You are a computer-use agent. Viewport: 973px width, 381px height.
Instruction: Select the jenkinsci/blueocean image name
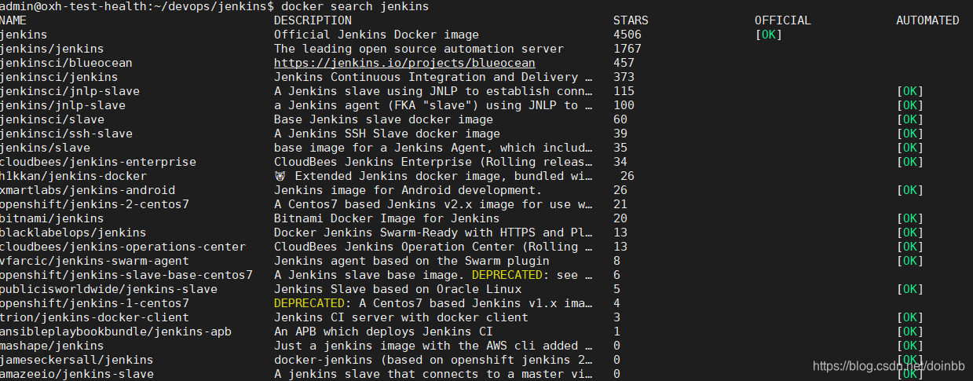[66, 63]
